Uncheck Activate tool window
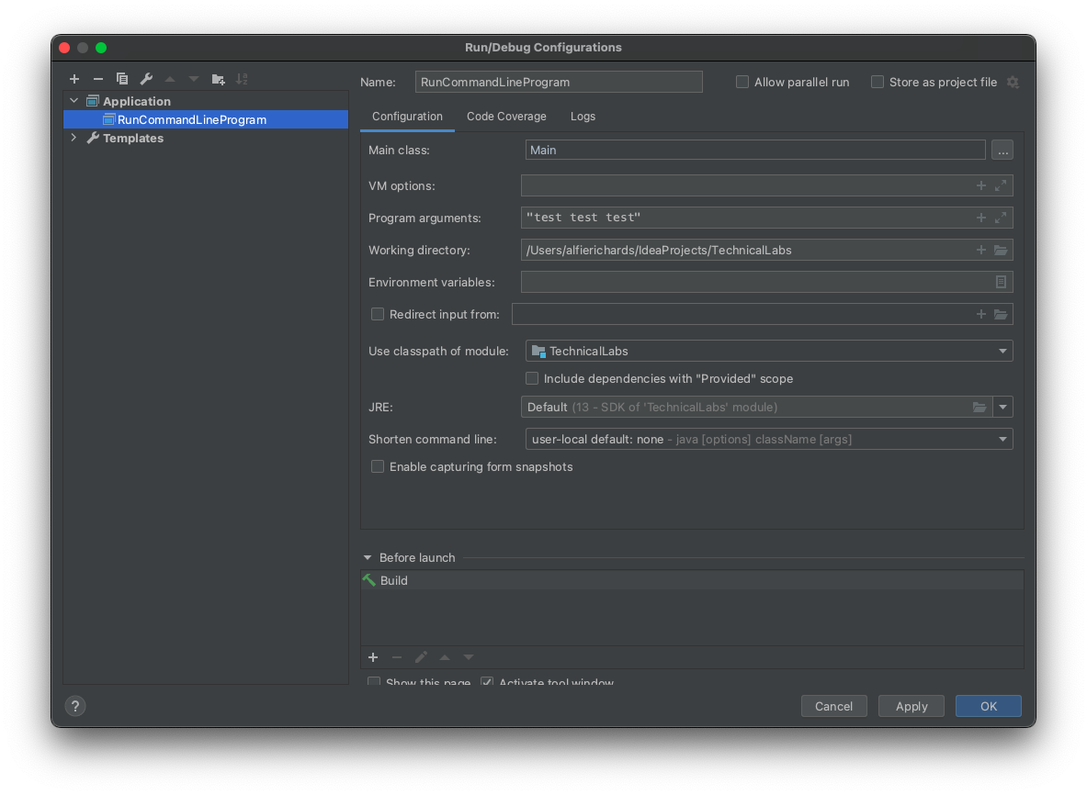The height and width of the screenshot is (795, 1087). pos(487,681)
